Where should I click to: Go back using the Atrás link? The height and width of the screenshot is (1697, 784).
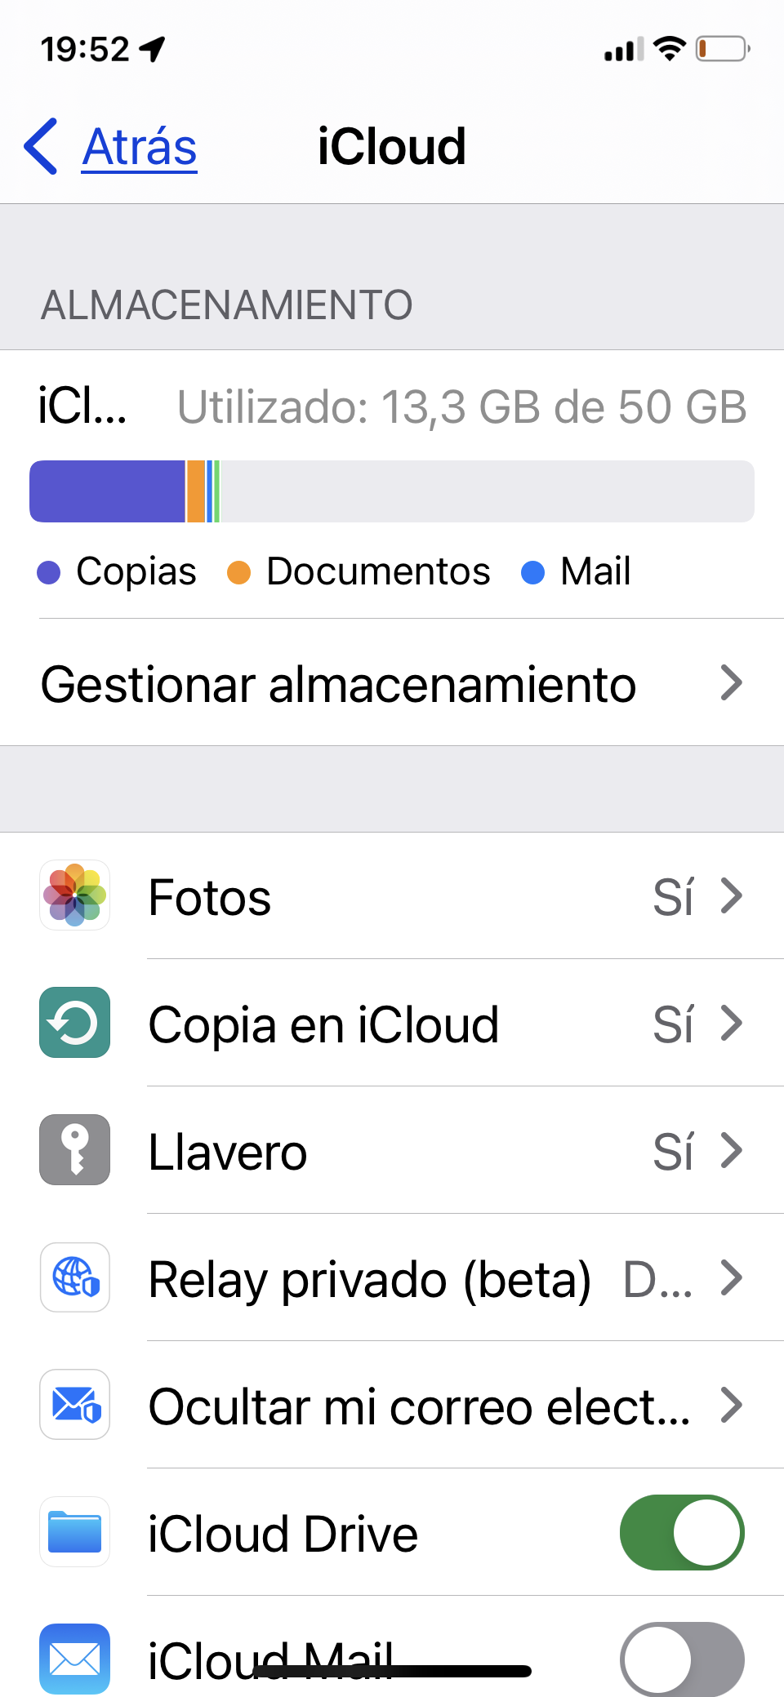click(x=140, y=148)
